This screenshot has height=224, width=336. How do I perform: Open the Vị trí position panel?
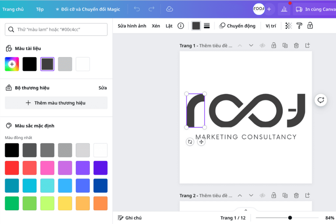tap(271, 26)
